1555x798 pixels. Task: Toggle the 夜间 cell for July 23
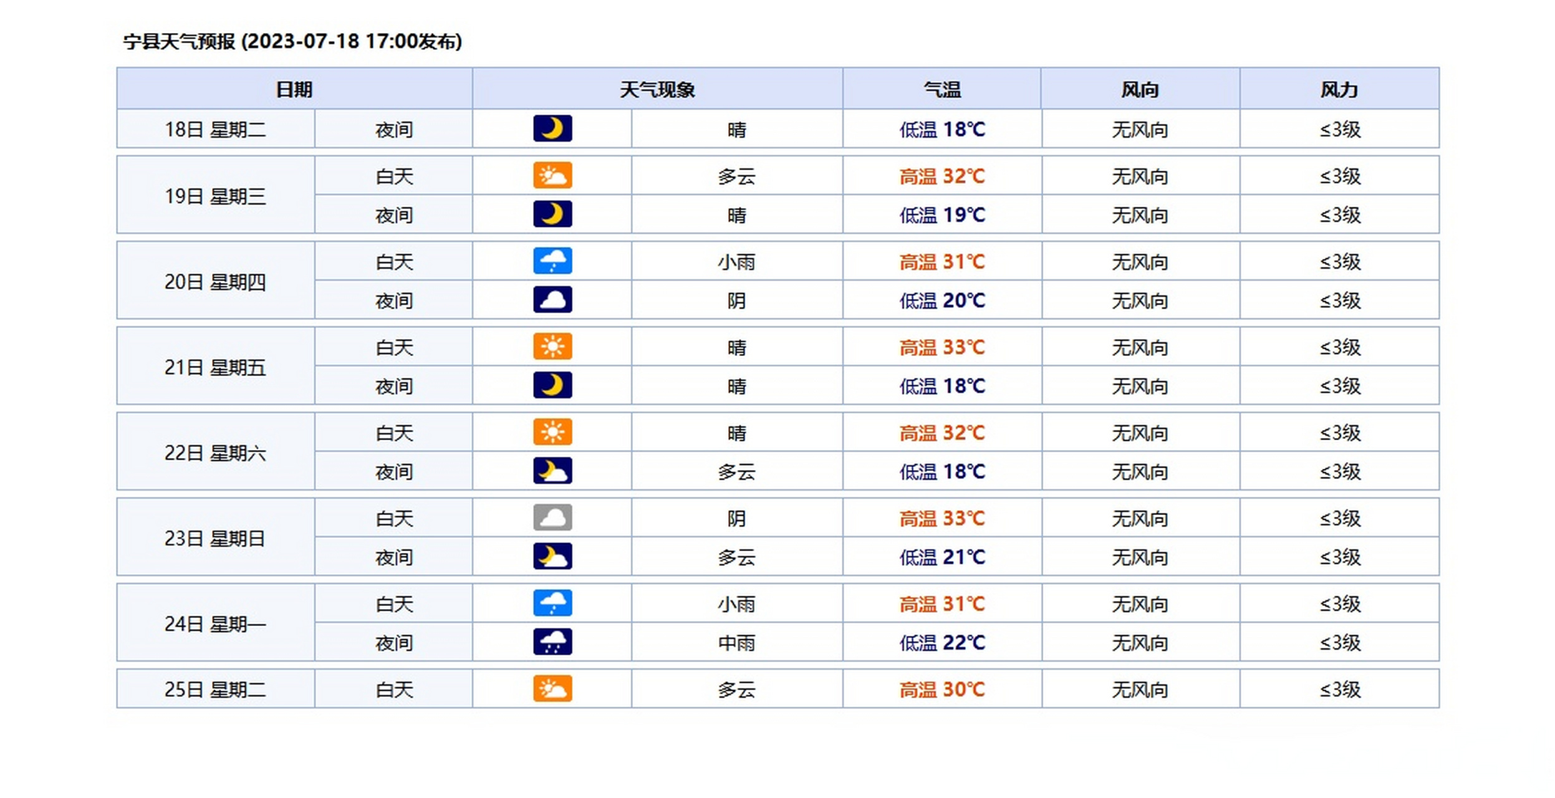(393, 557)
